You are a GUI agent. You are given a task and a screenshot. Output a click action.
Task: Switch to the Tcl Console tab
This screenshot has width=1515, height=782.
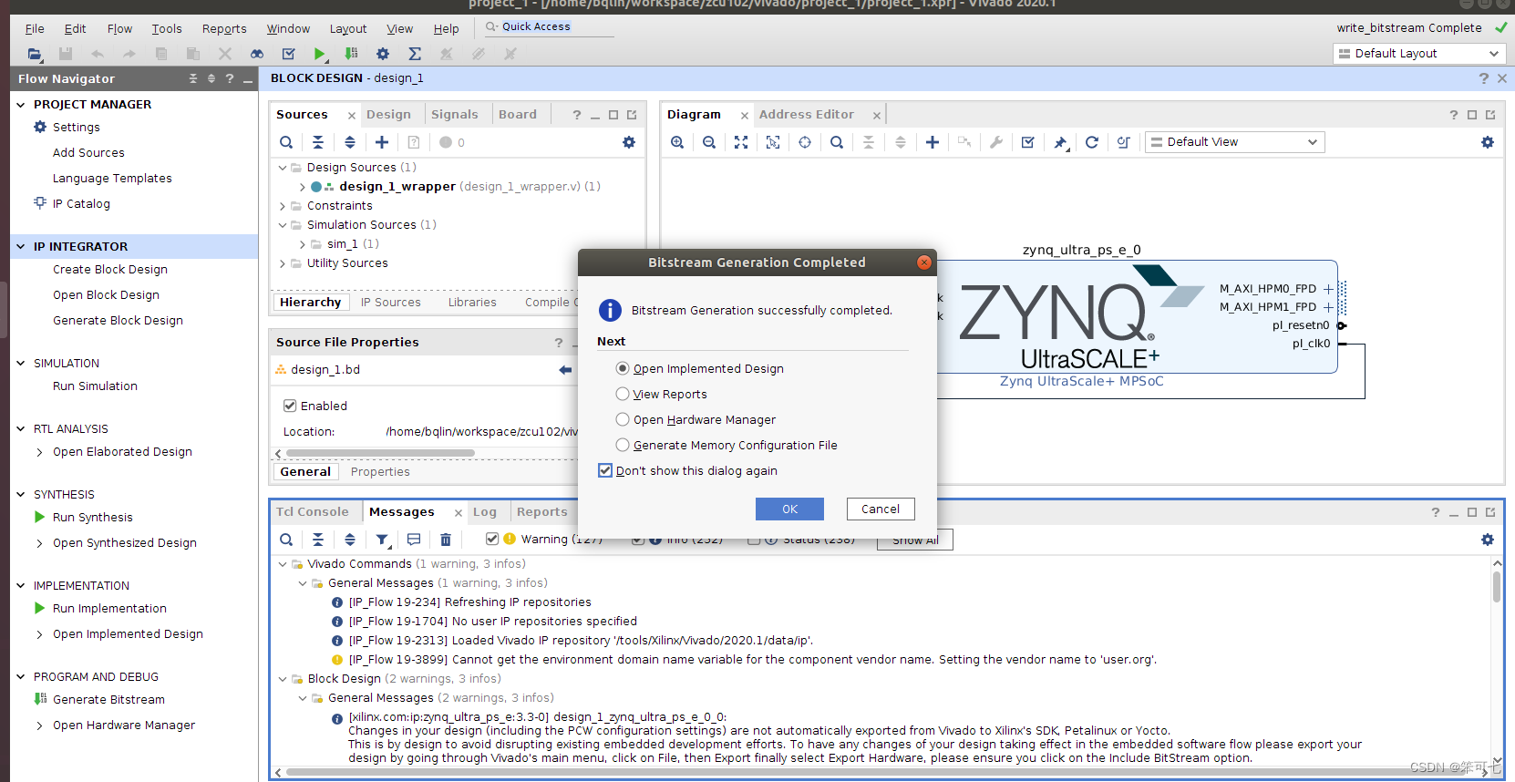[x=313, y=512]
